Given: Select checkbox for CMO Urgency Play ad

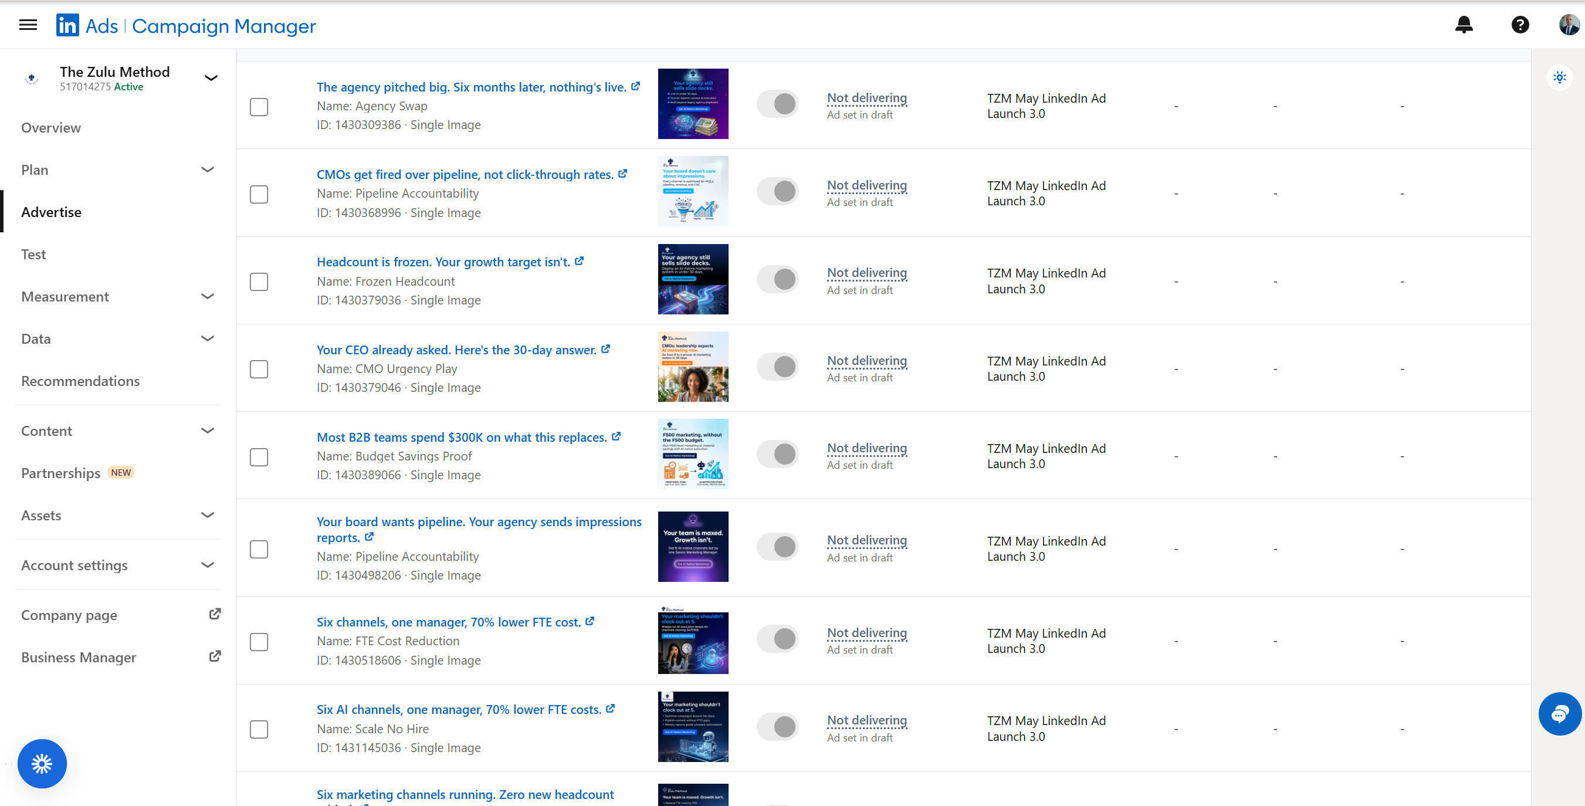Looking at the screenshot, I should coord(259,369).
